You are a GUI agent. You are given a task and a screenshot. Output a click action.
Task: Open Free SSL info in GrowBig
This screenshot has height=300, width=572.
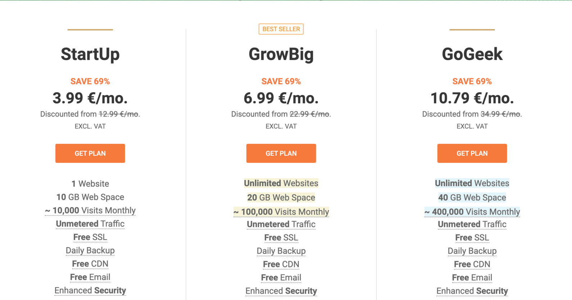[281, 238]
